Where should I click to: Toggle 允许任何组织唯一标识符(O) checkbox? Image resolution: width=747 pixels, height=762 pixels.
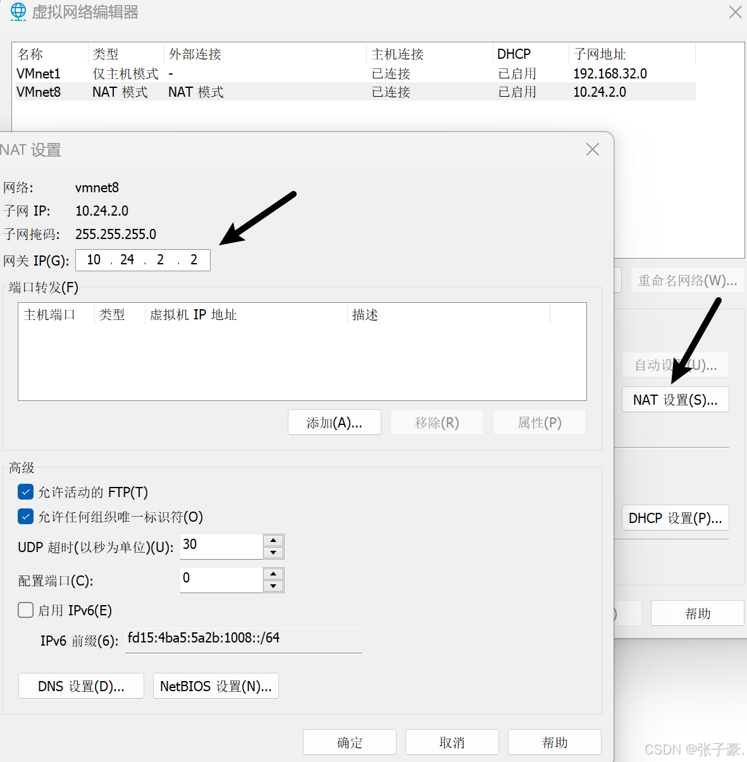pos(25,517)
